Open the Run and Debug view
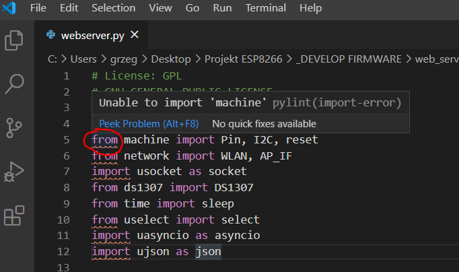 [x=13, y=172]
